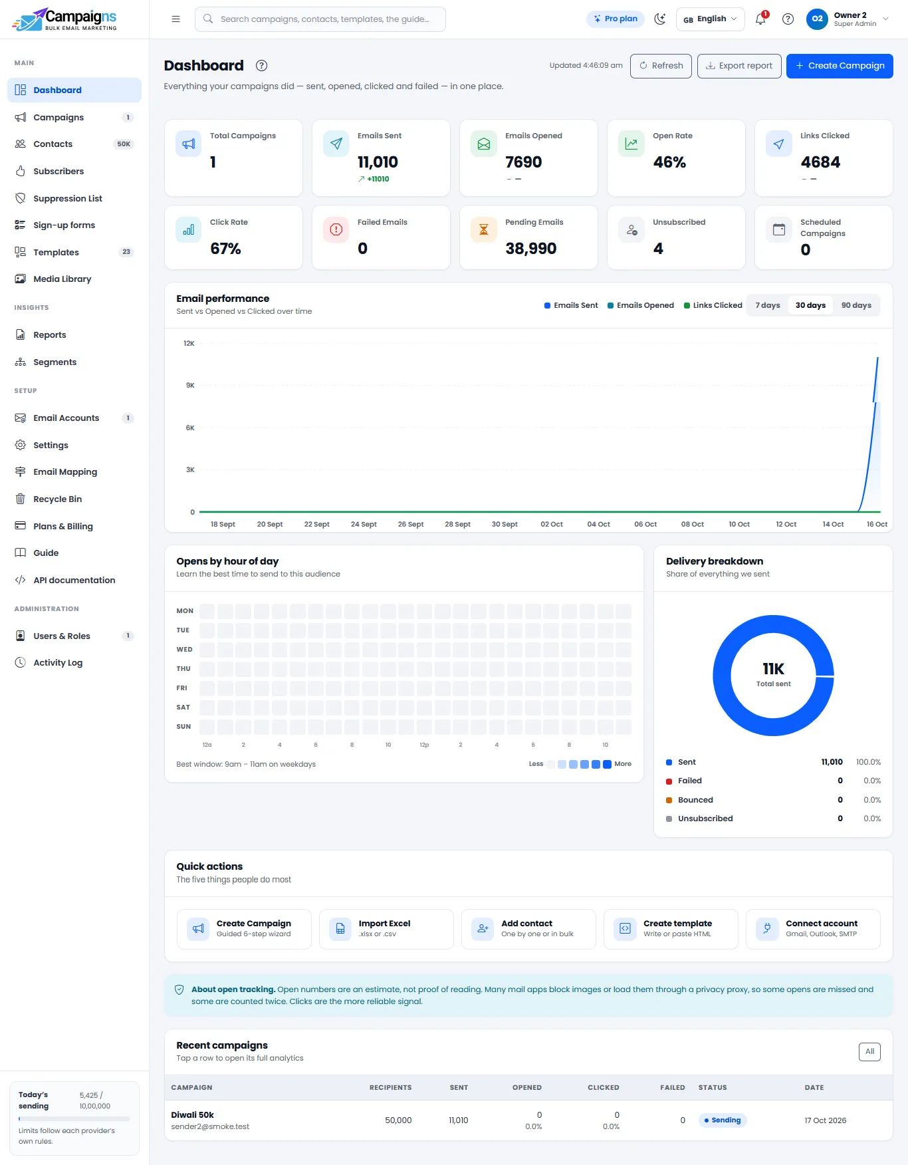Screen dimensions: 908x1165
Task: Click the Pro plan badge
Action: point(616,19)
